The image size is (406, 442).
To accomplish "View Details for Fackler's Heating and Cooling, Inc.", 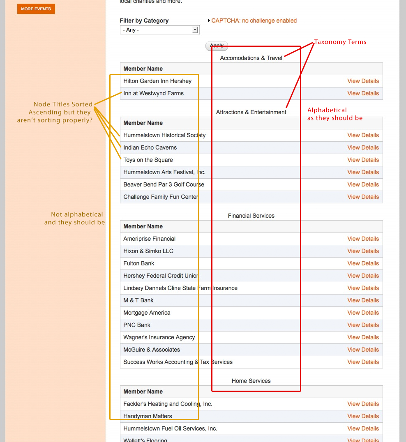I will [x=363, y=404].
